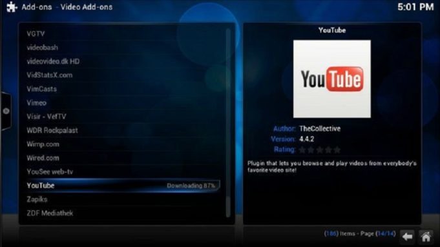This screenshot has height=247, width=440.
Task: Select the VimCasts add-on
Action: (123, 89)
